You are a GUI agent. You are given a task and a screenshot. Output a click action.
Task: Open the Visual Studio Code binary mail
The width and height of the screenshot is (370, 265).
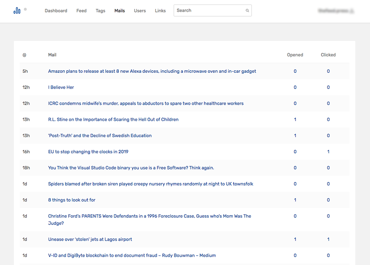(x=131, y=168)
